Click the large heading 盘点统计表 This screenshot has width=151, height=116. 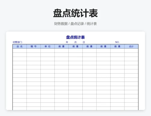75,13
